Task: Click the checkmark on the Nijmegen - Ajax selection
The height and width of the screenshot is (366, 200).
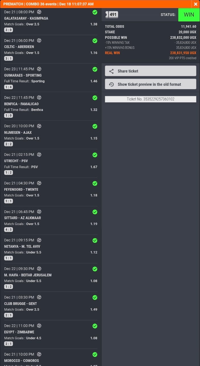Action: [95, 126]
